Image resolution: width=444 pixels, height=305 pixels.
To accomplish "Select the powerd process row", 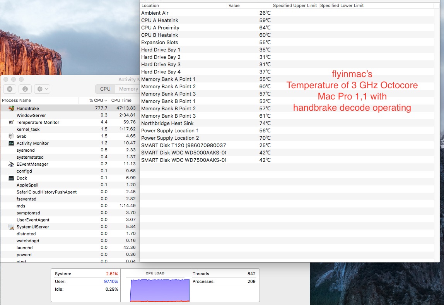I will (69, 255).
